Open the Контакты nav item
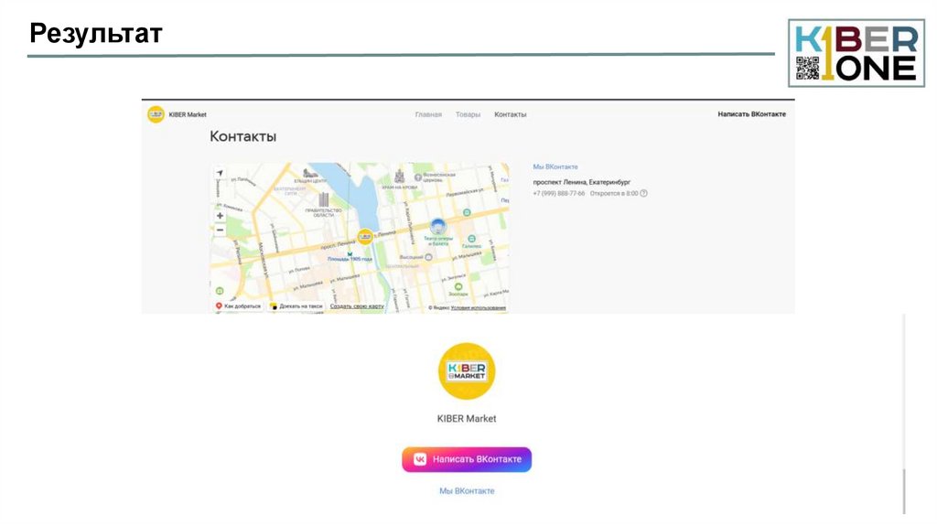The height and width of the screenshot is (525, 937). [x=511, y=114]
